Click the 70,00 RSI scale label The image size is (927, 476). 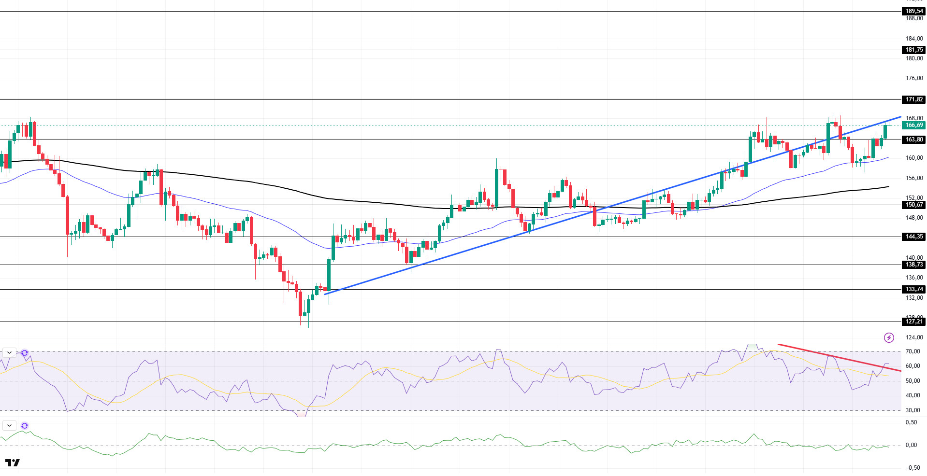point(913,351)
